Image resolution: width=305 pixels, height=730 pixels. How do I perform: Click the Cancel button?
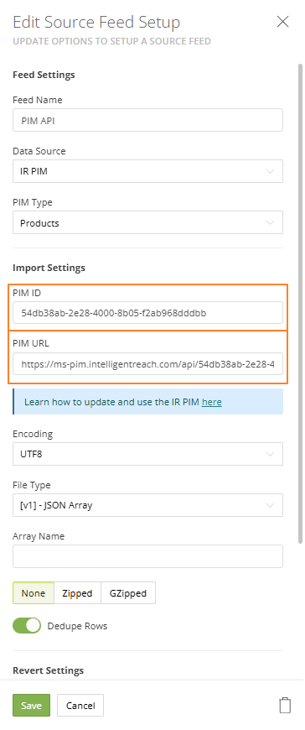80,706
